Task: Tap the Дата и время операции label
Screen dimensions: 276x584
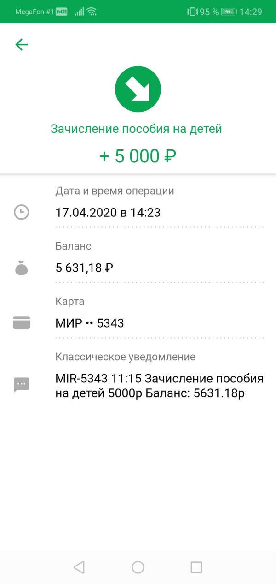Action: (x=115, y=191)
